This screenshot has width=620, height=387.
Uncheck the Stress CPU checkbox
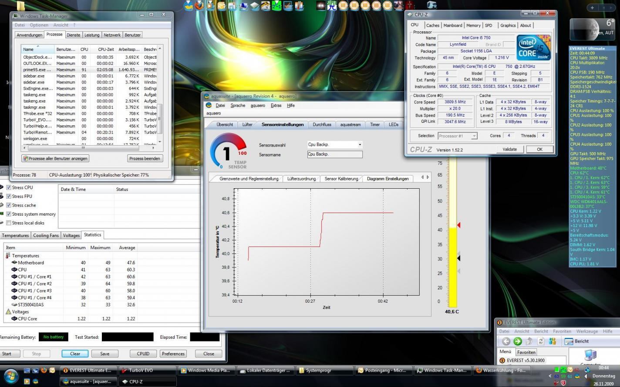point(9,187)
